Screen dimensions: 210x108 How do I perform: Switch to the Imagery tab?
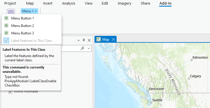click(x=124, y=3)
